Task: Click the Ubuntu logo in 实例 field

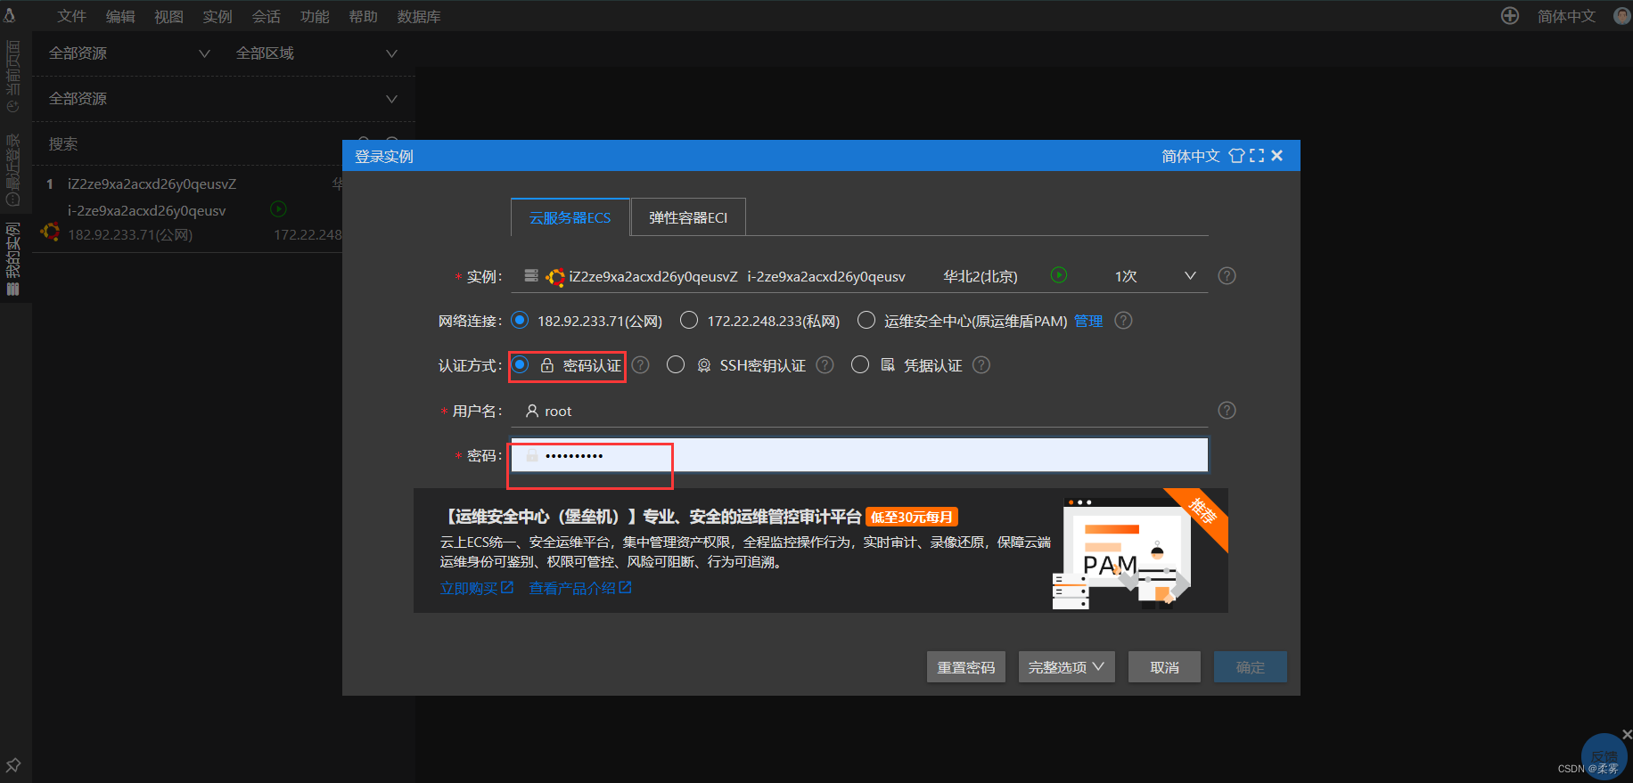Action: pos(555,278)
